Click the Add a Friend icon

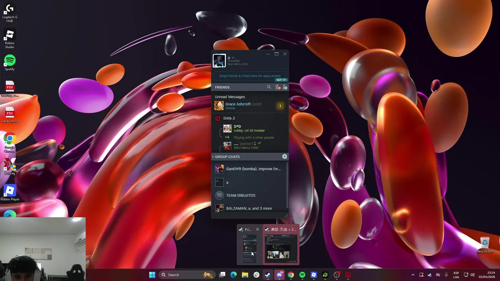coord(285,87)
